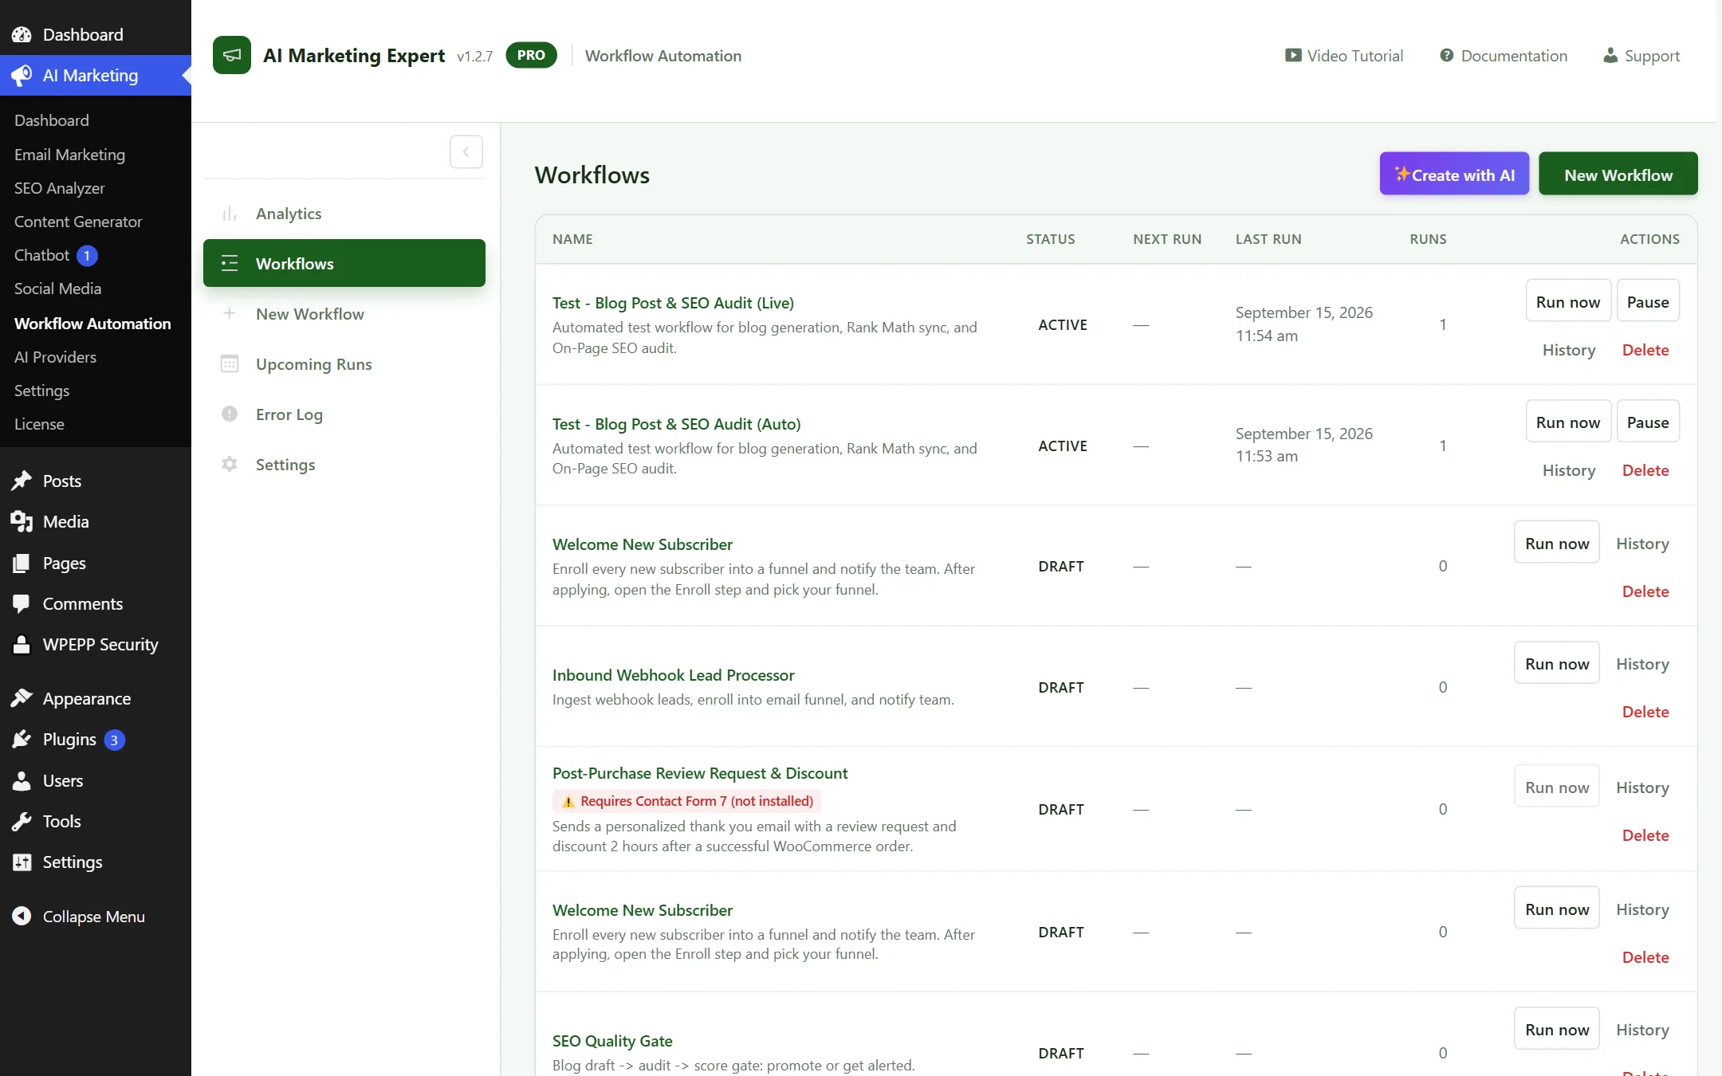This screenshot has width=1722, height=1076.
Task: Run now the Blog Post & SEO Audit (Auto) workflow
Action: pyautogui.click(x=1568, y=422)
